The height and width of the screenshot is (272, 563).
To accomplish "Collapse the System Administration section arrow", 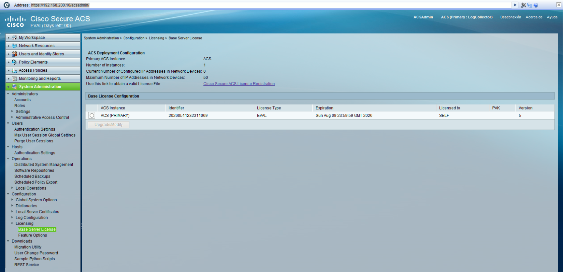I will tap(9, 87).
